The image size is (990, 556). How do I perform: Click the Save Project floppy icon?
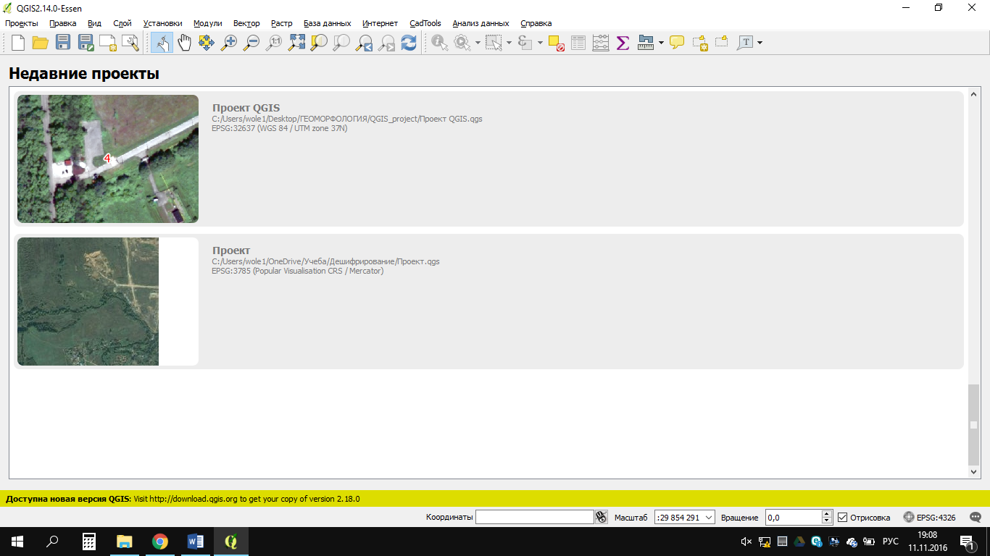tap(63, 43)
